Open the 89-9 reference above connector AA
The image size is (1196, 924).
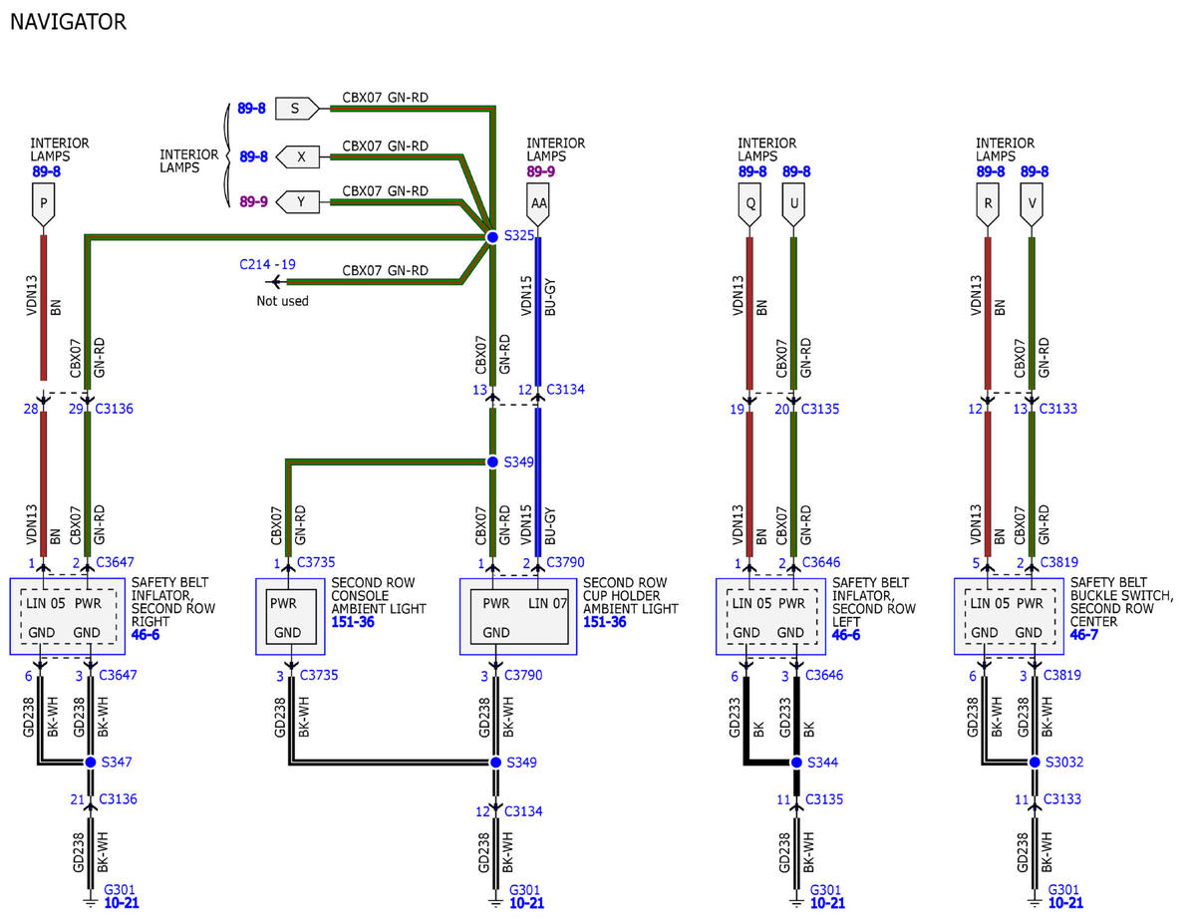pyautogui.click(x=541, y=171)
